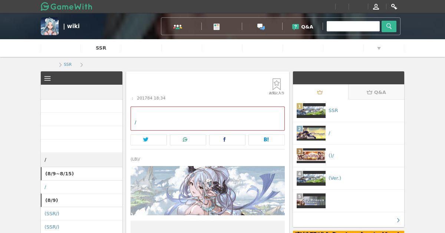This screenshot has height=233, width=445.
Task: Open the character illustration banner image
Action: pyautogui.click(x=208, y=190)
